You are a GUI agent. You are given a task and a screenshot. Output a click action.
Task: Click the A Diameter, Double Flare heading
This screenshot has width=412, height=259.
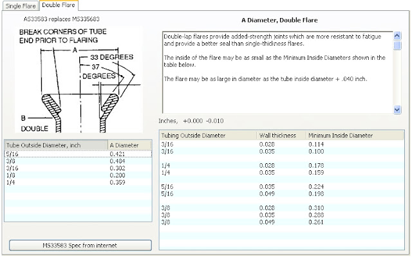[x=279, y=20]
